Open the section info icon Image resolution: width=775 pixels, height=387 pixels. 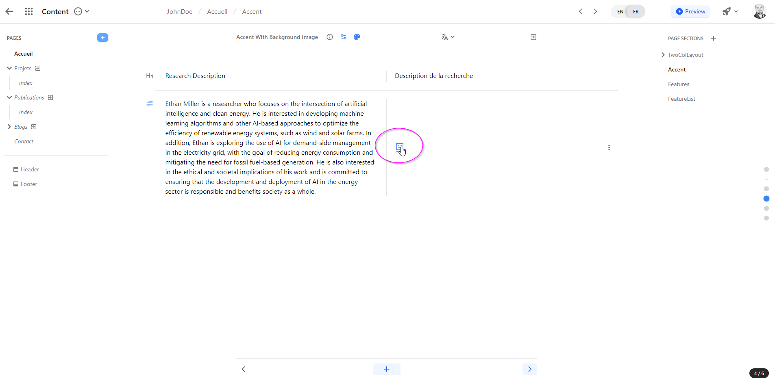coord(330,37)
